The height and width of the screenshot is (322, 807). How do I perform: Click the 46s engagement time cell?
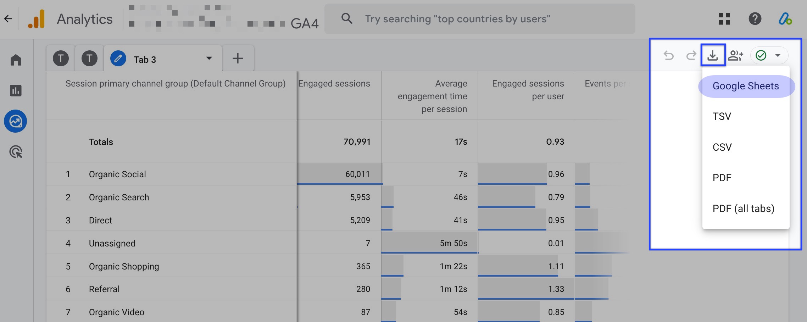pos(460,197)
